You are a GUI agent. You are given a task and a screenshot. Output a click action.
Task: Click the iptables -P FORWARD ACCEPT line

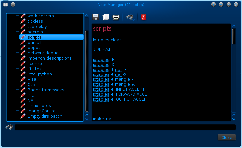tap(122, 94)
